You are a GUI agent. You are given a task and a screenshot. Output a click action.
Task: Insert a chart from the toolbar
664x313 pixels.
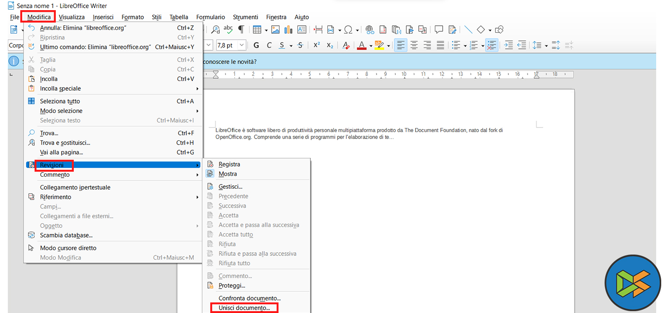[x=289, y=29]
